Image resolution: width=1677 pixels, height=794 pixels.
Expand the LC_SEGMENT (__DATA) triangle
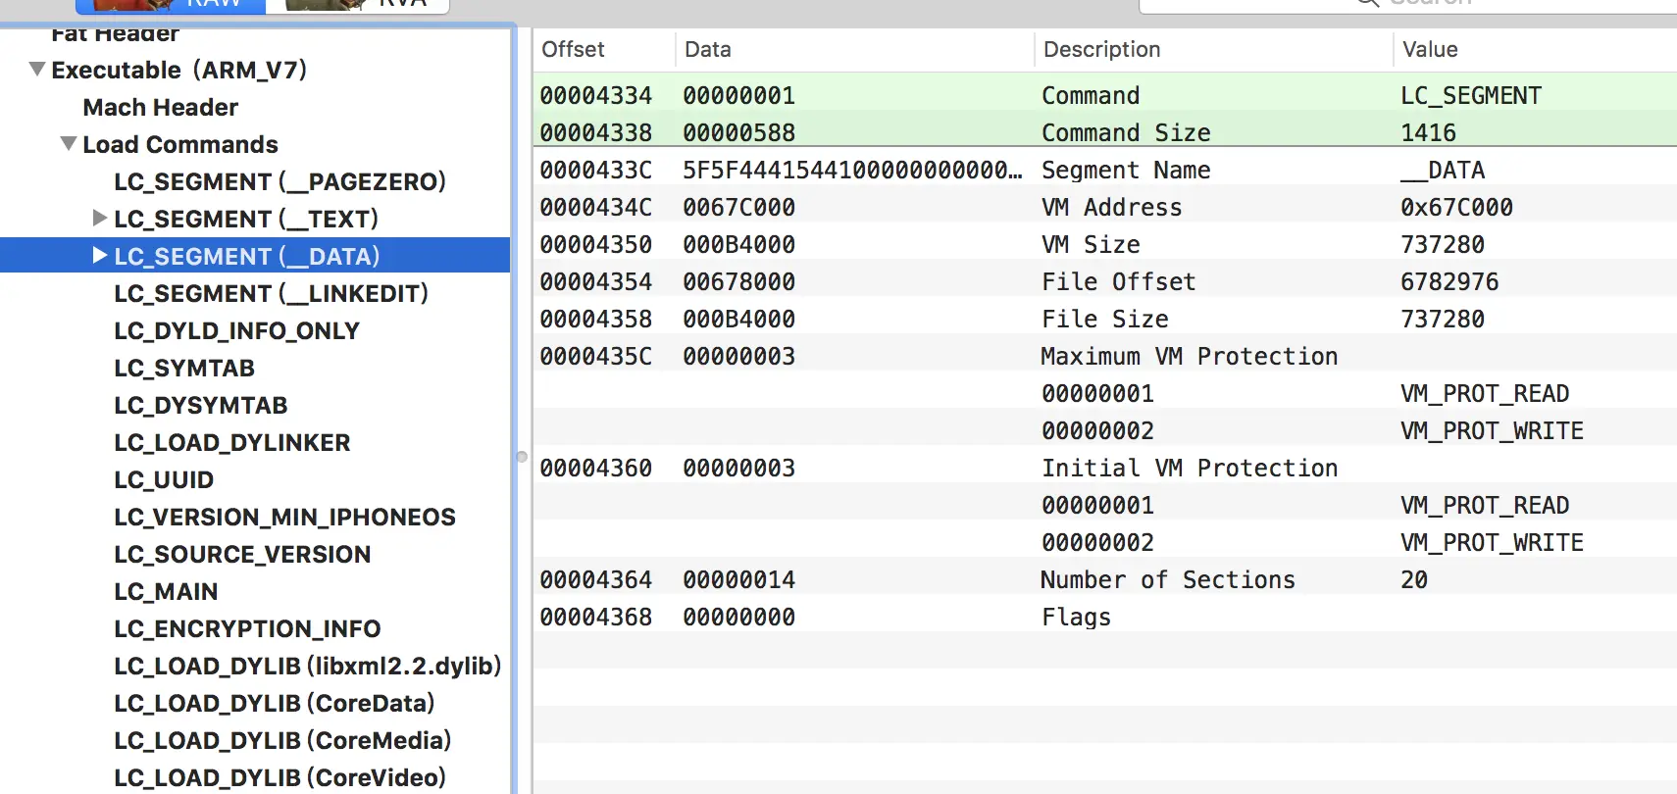(x=99, y=255)
